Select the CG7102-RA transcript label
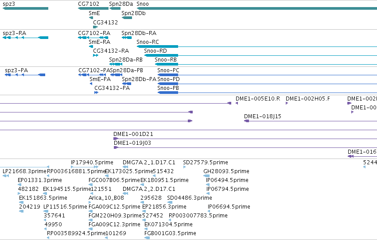This screenshot has height=240, width=377. [x=94, y=33]
